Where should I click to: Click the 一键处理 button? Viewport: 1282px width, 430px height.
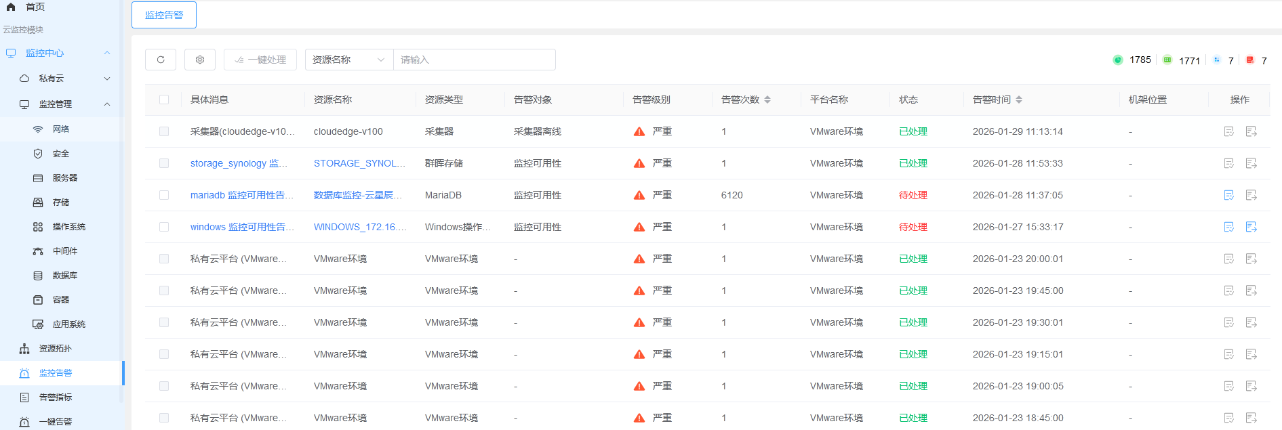260,60
